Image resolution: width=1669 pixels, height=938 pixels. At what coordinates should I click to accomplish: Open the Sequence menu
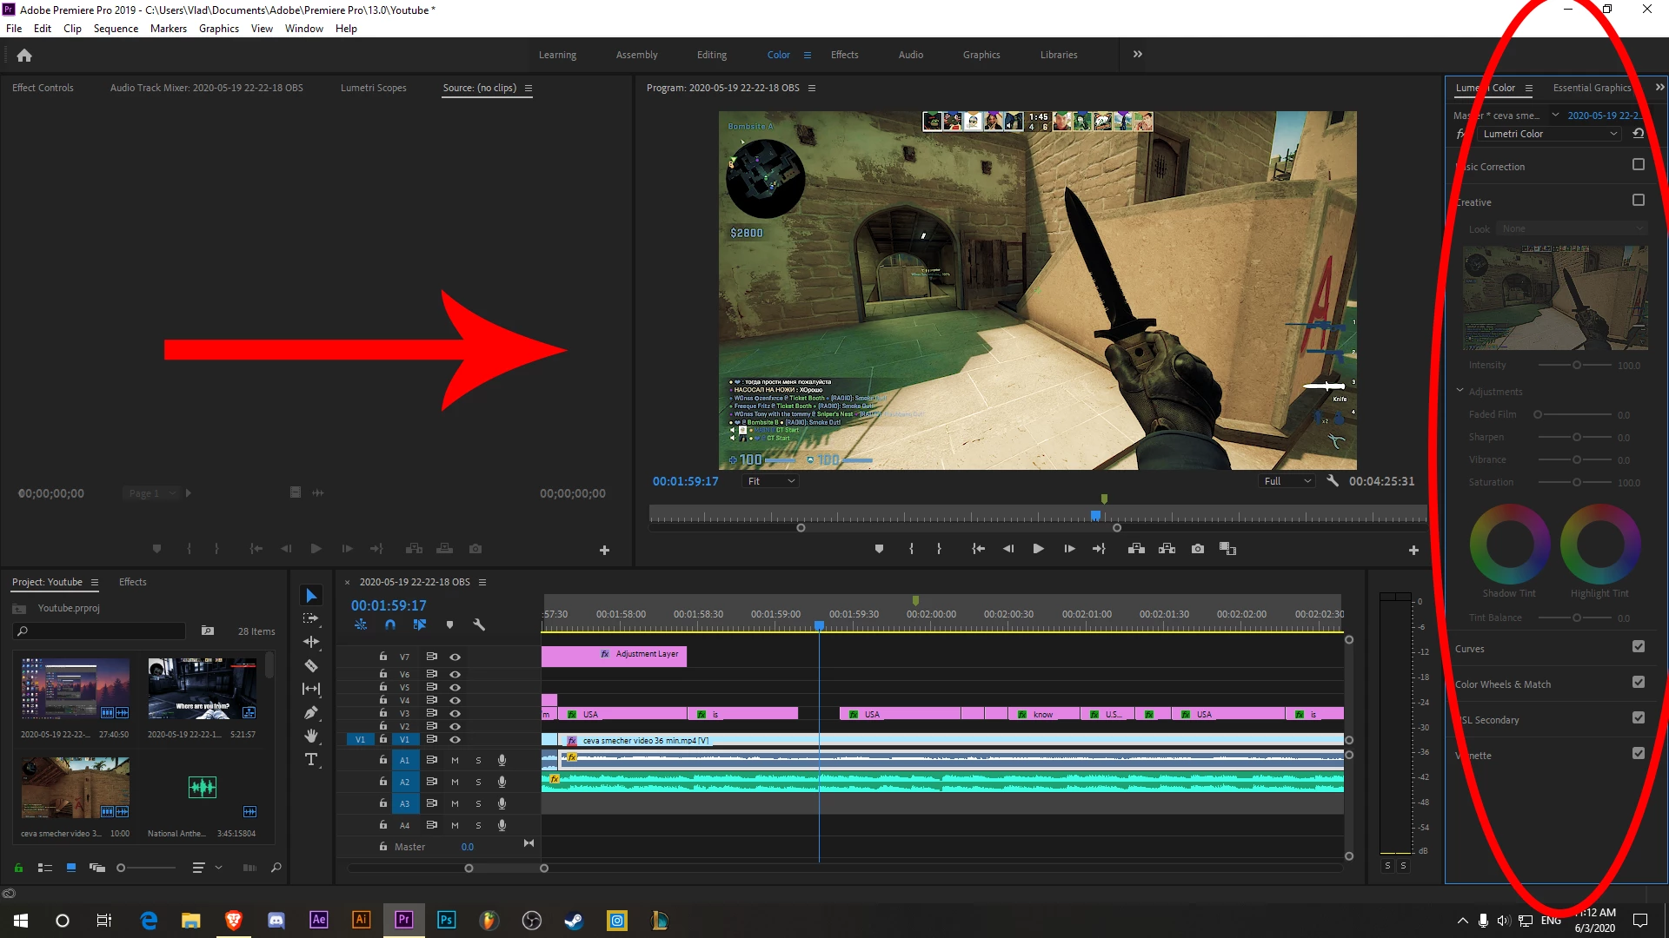116,29
